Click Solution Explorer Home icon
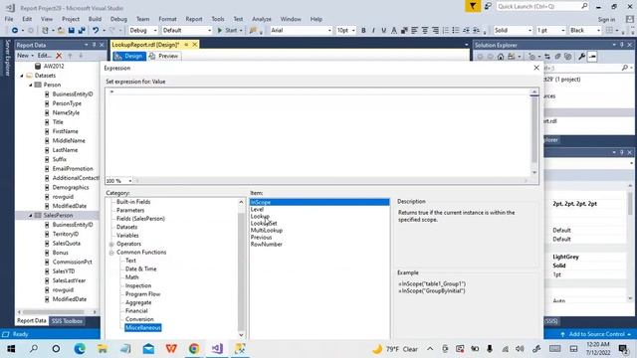Image resolution: width=637 pixels, height=358 pixels. (501, 57)
